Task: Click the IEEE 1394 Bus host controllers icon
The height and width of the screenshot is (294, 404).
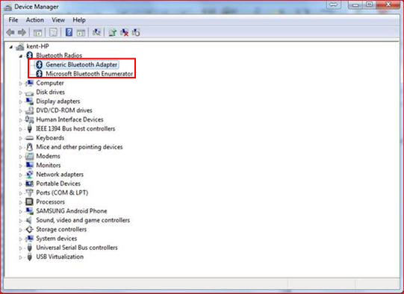Action: (x=29, y=128)
